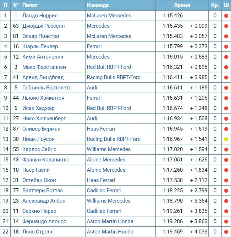This screenshot has height=237, width=231.
Task: Click Cadillac Ferrari in Боттас row
Action: pos(104,190)
